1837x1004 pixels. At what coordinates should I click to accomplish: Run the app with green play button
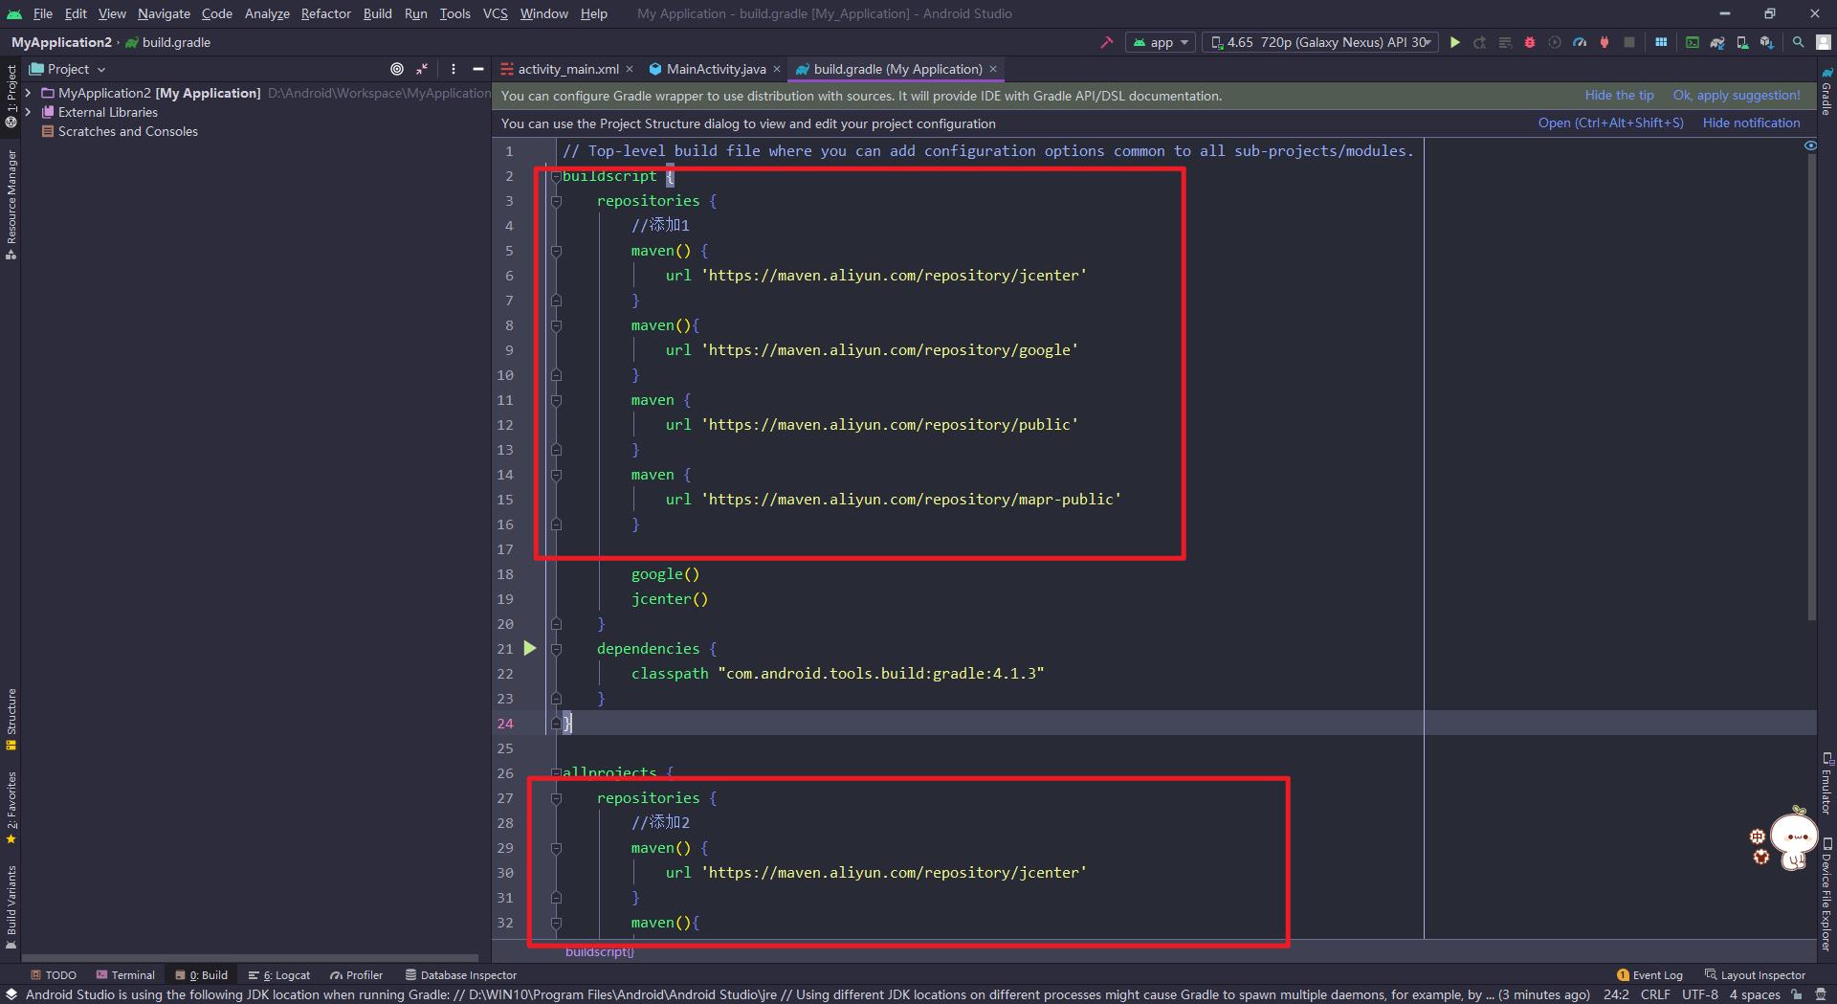(x=1454, y=42)
